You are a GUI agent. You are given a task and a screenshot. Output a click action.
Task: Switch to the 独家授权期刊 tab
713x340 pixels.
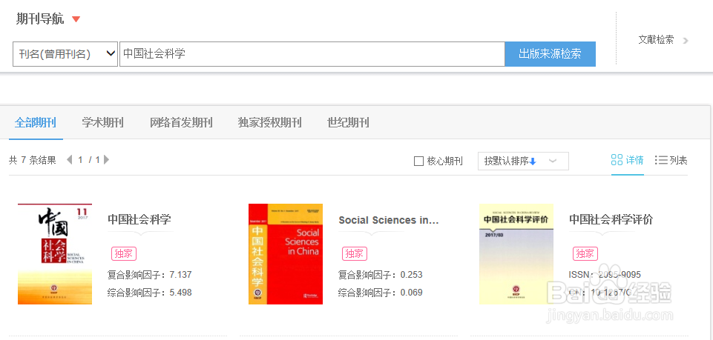[x=269, y=122]
